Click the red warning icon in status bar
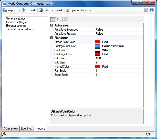The image size is (157, 139). point(4,134)
